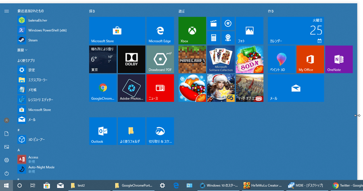Screen dimensions: 363x191
Task: Open the My Office tile
Action: (310, 59)
